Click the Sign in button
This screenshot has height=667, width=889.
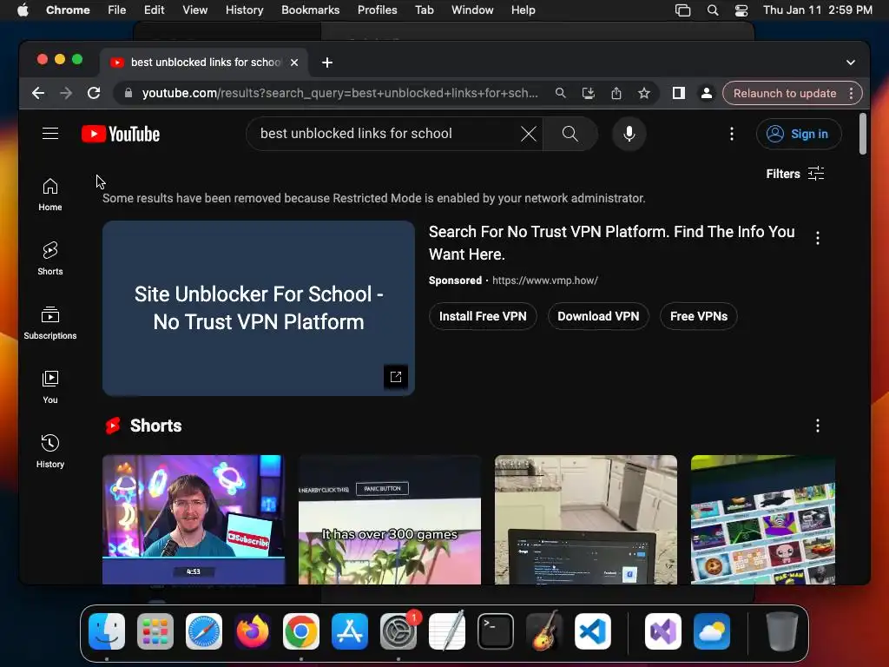(x=799, y=134)
